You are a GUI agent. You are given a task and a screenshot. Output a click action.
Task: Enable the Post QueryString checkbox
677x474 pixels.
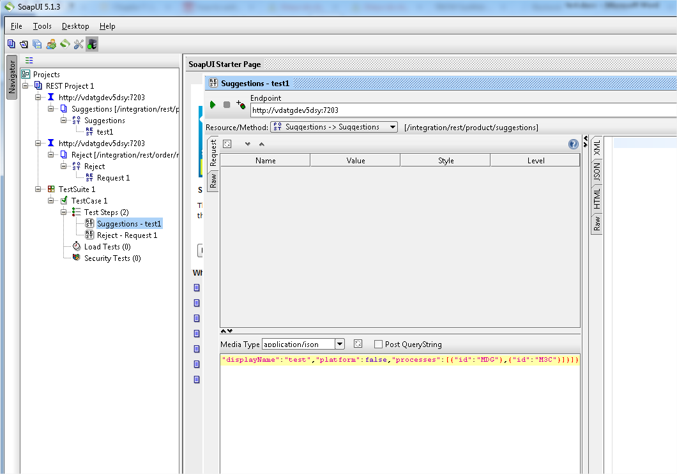(378, 344)
